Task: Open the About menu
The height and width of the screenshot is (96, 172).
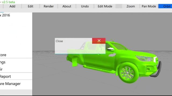Action: (67, 6)
